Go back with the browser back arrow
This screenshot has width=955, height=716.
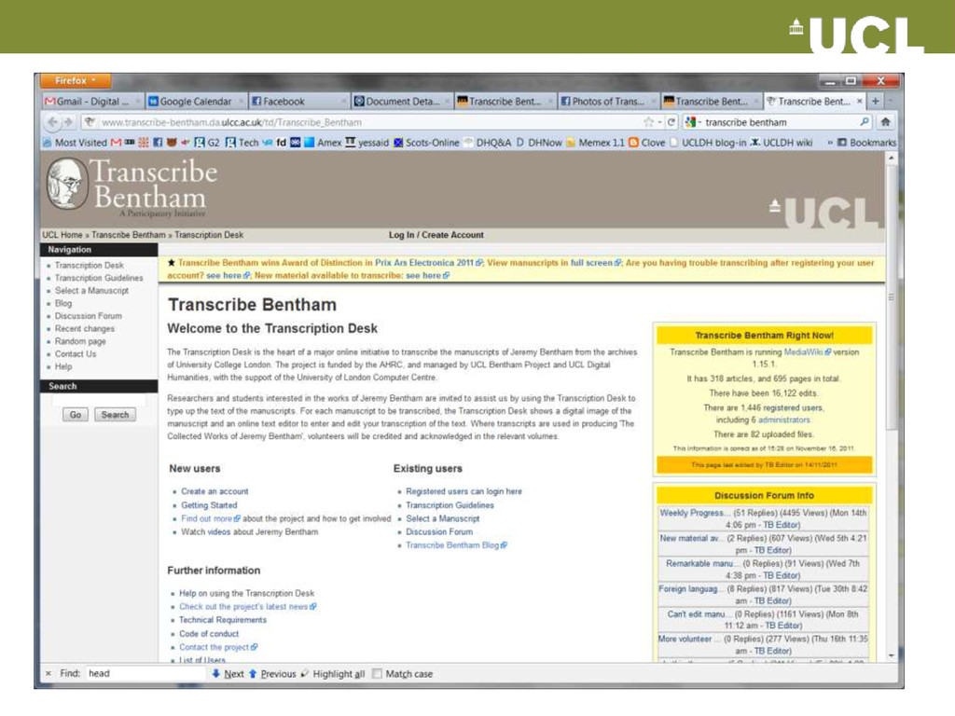click(x=53, y=122)
